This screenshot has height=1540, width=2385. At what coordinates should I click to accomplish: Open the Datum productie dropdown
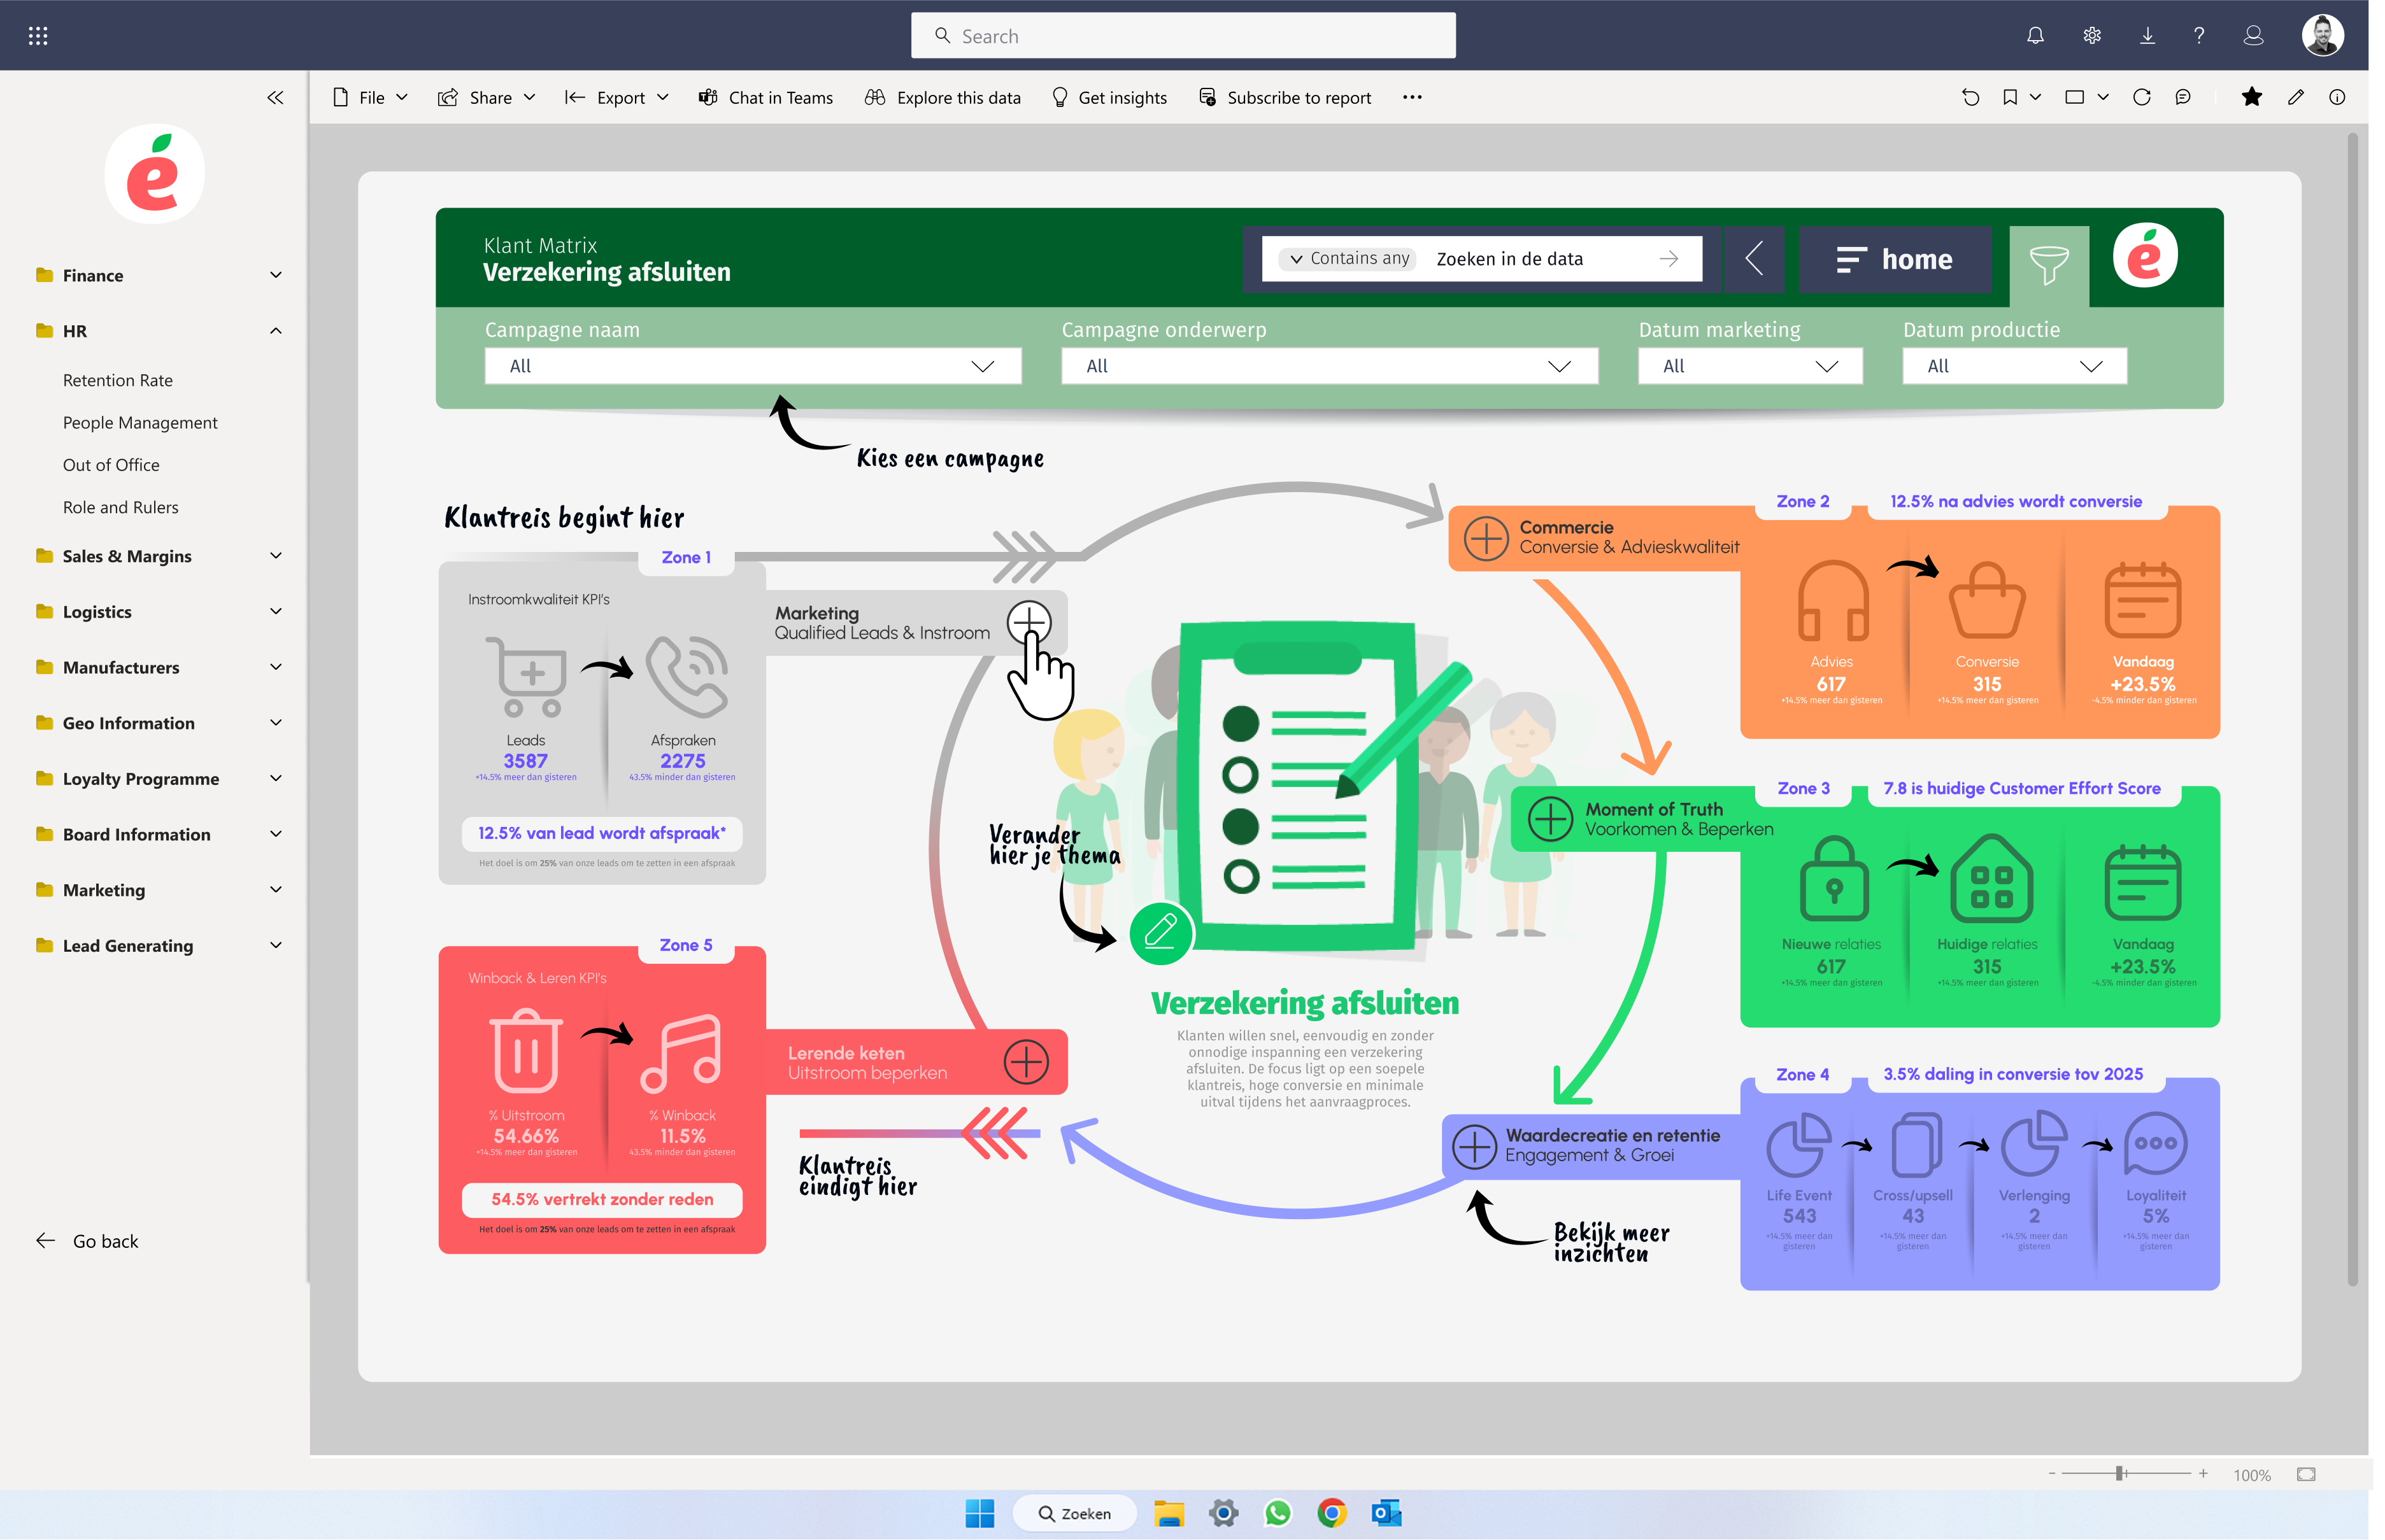click(x=2014, y=366)
